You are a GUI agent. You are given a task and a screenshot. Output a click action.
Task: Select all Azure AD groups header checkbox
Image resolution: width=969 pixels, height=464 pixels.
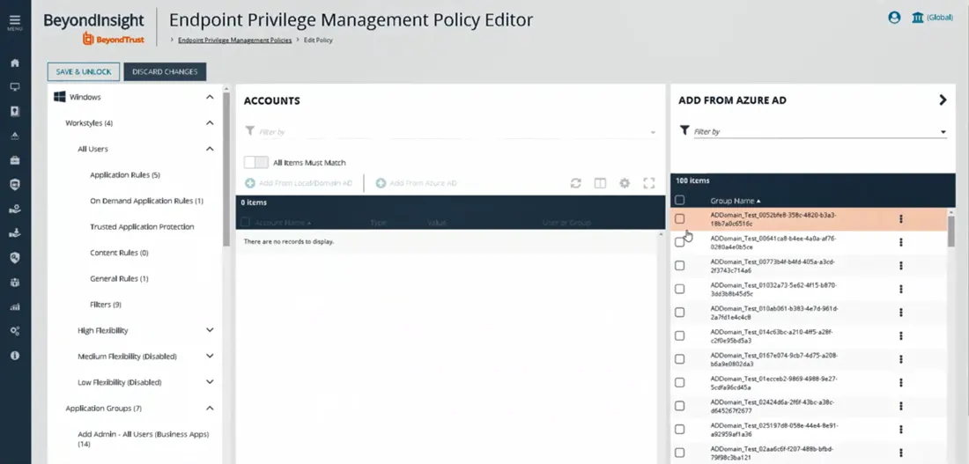click(x=680, y=200)
